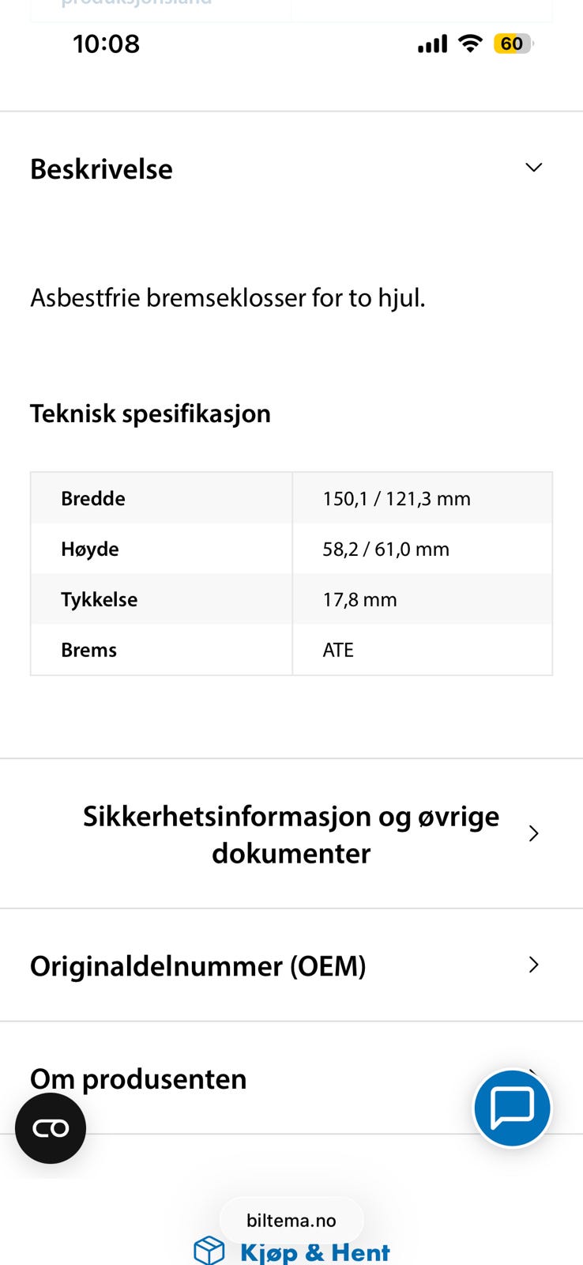This screenshot has height=1265, width=583.
Task: Expand Originaldelnummer (OEM) chevron arrow
Action: tap(534, 965)
